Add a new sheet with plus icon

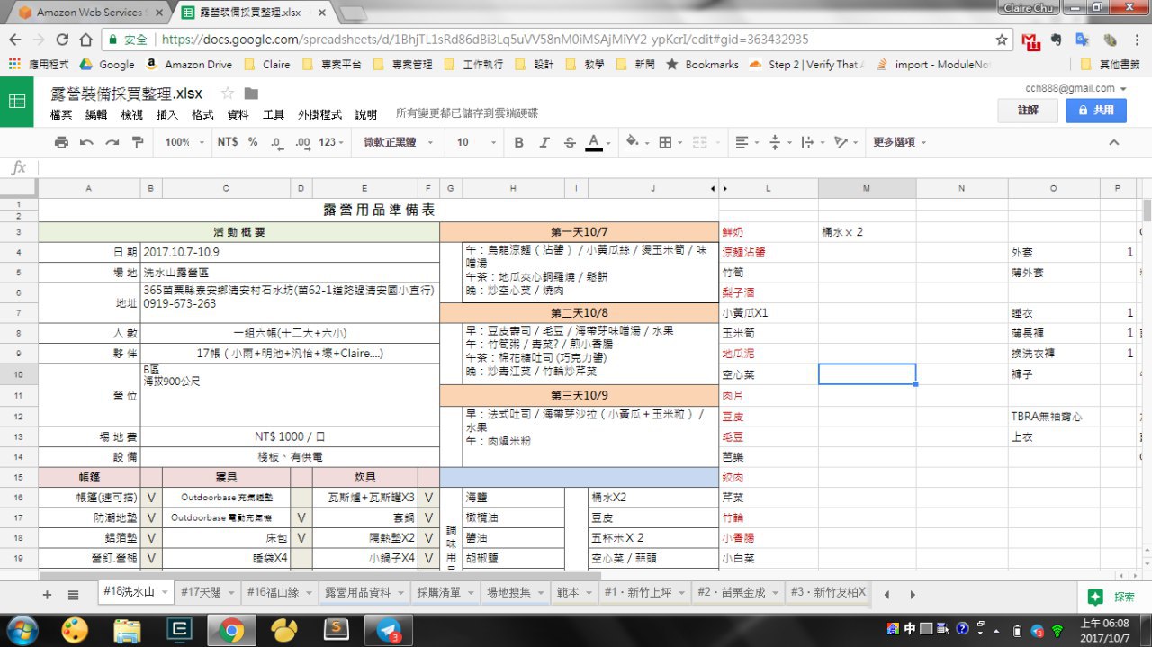[48, 595]
